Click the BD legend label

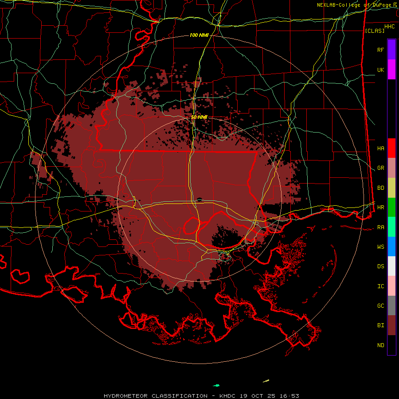point(381,188)
